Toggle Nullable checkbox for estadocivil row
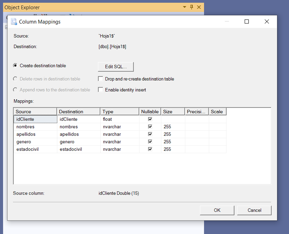Screen dimensions: 289x234 click(150, 149)
